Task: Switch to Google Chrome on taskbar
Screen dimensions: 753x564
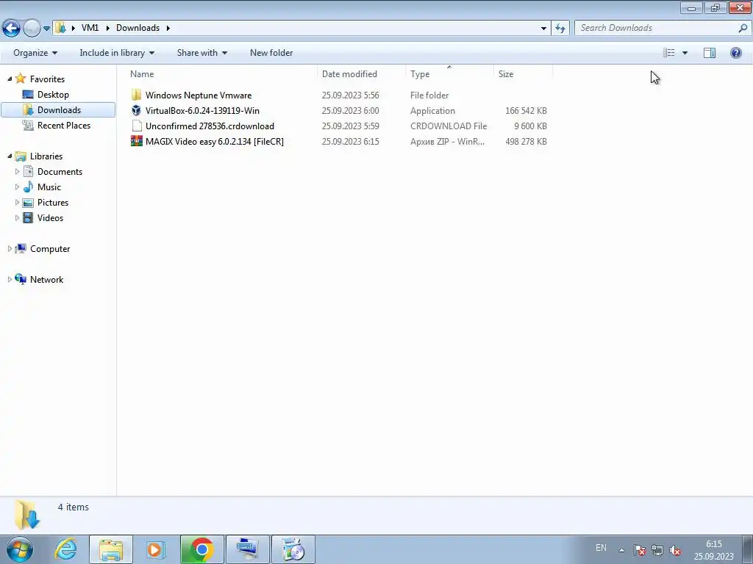Action: (x=201, y=549)
